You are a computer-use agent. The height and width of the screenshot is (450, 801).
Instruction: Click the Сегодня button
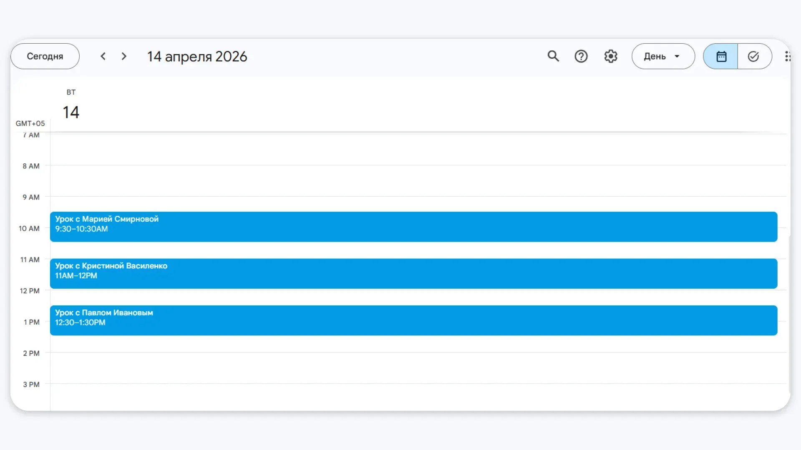point(45,56)
